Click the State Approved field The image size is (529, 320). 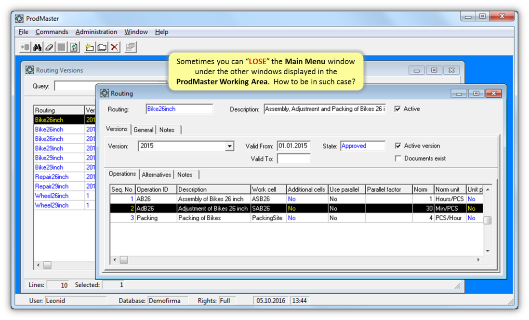(363, 146)
